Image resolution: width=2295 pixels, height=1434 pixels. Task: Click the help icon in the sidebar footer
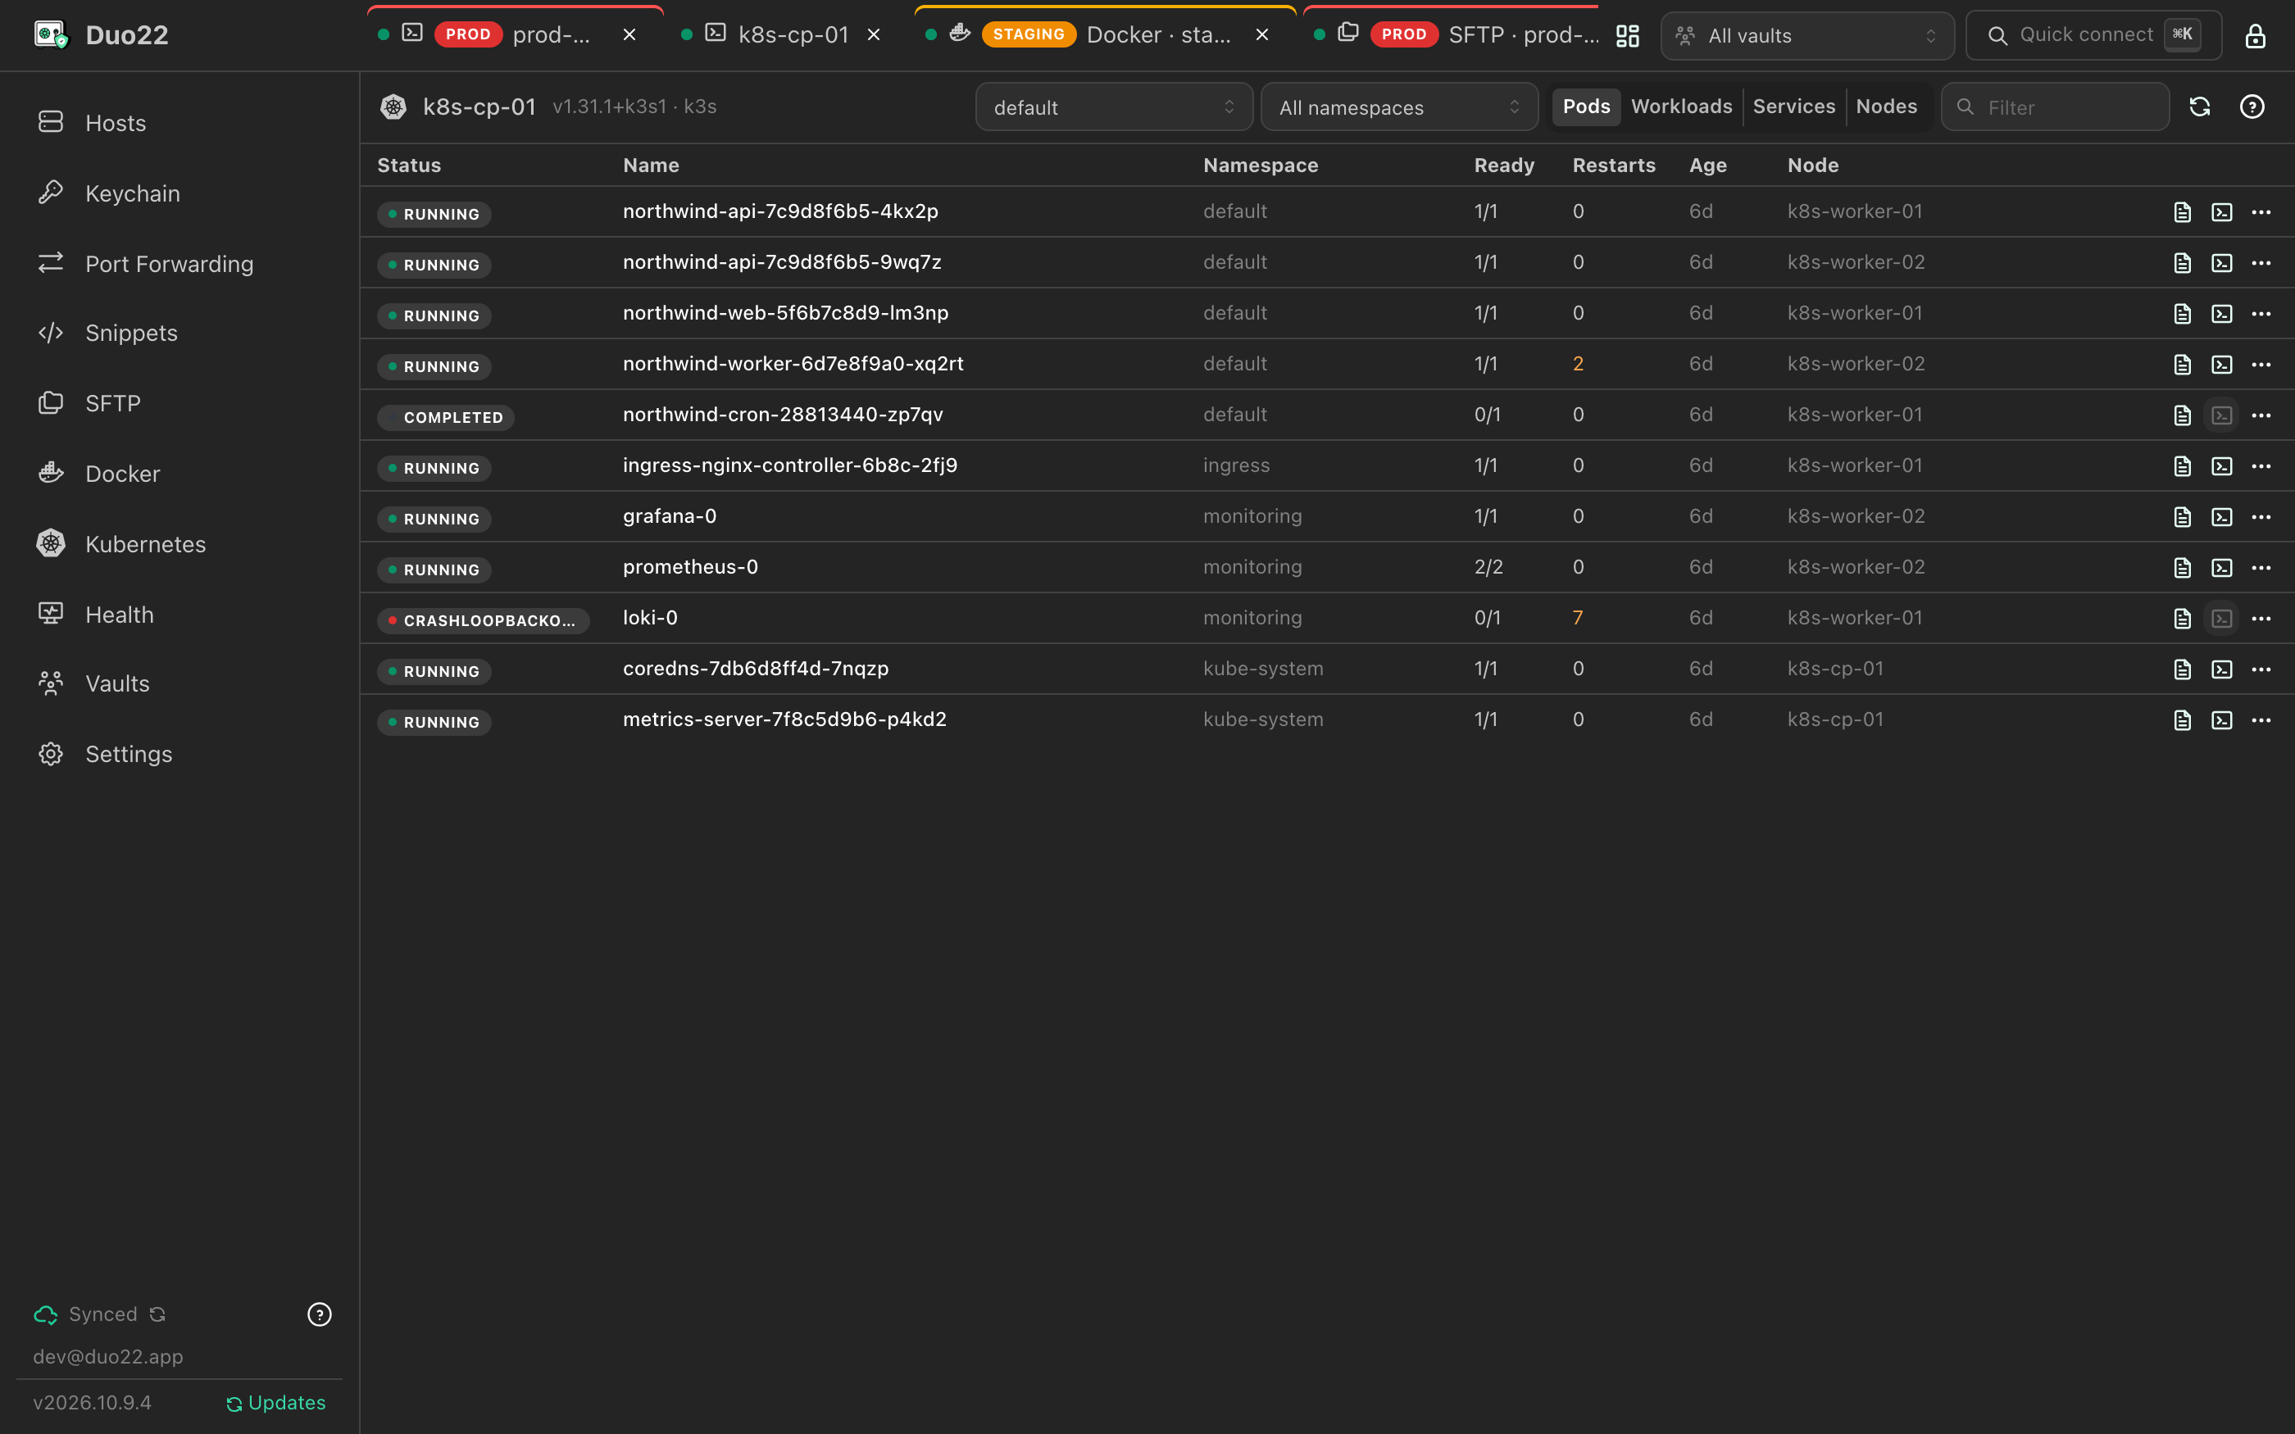click(x=320, y=1314)
